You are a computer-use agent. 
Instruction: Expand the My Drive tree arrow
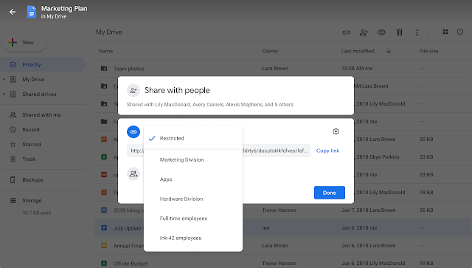point(4,80)
